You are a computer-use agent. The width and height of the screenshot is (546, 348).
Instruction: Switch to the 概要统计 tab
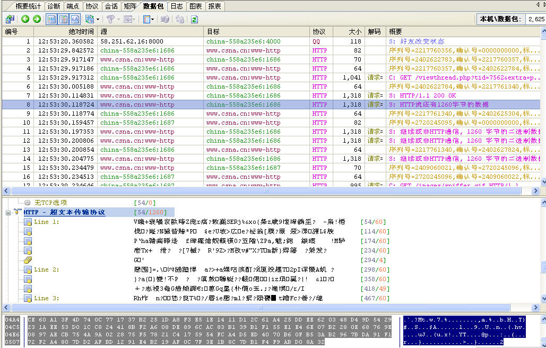click(x=29, y=6)
